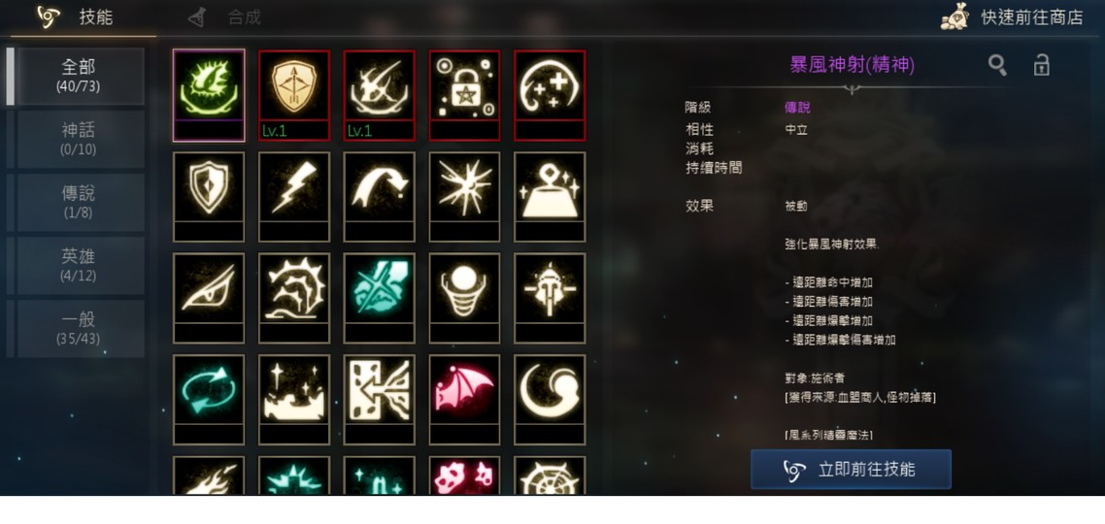Select the golden shield arrow skill
Viewport: 1105px width, 524px height.
(294, 95)
